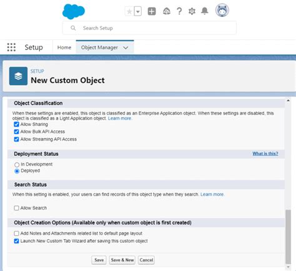Open the What is this? link
This screenshot has width=296, height=271.
click(x=265, y=154)
